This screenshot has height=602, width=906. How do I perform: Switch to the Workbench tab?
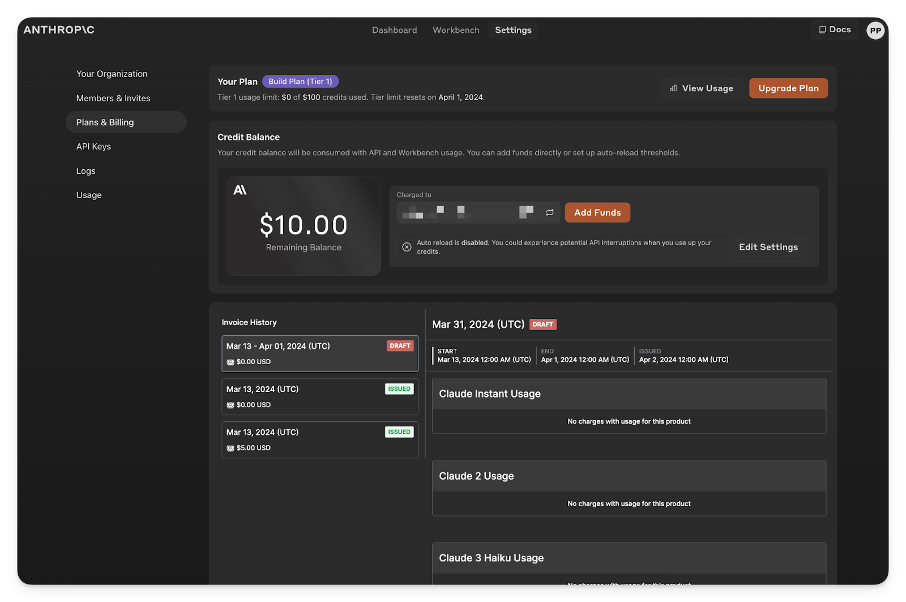coord(456,30)
